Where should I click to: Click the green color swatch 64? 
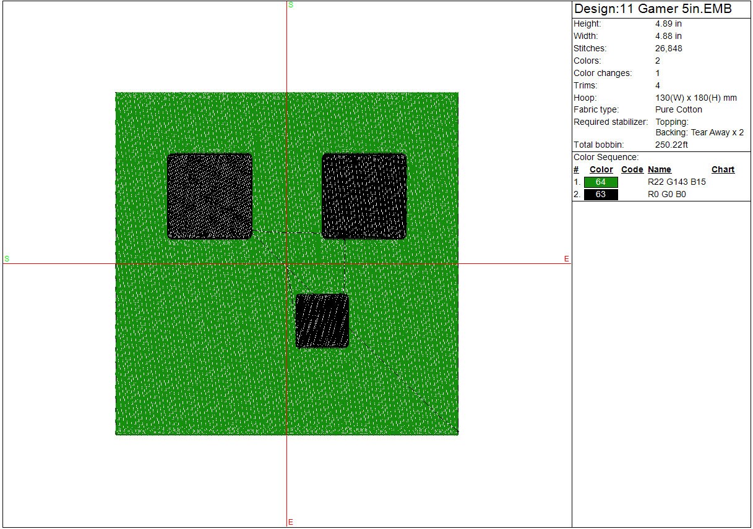[601, 182]
